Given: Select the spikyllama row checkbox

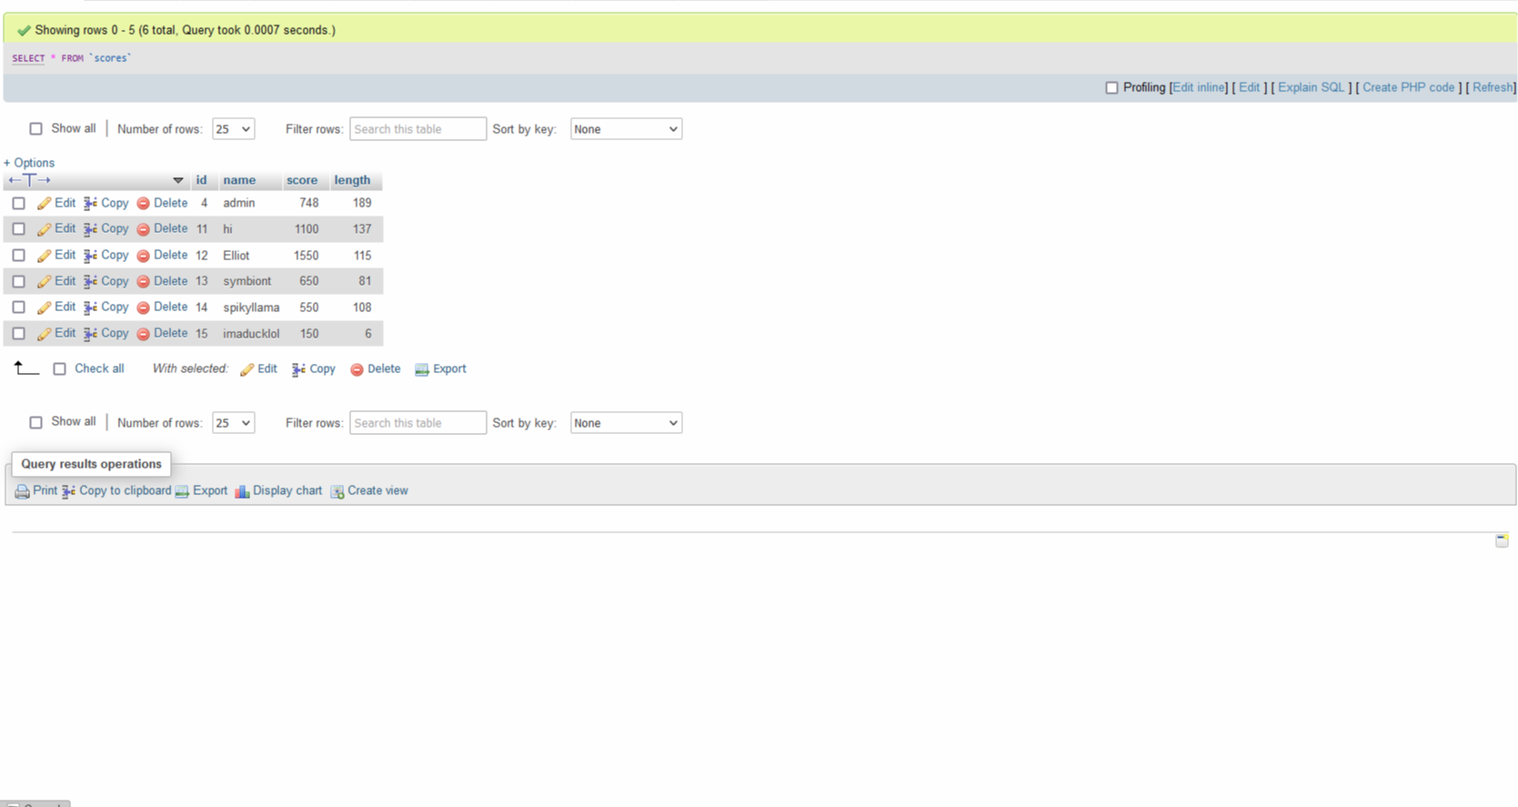Looking at the screenshot, I should pyautogui.click(x=18, y=308).
